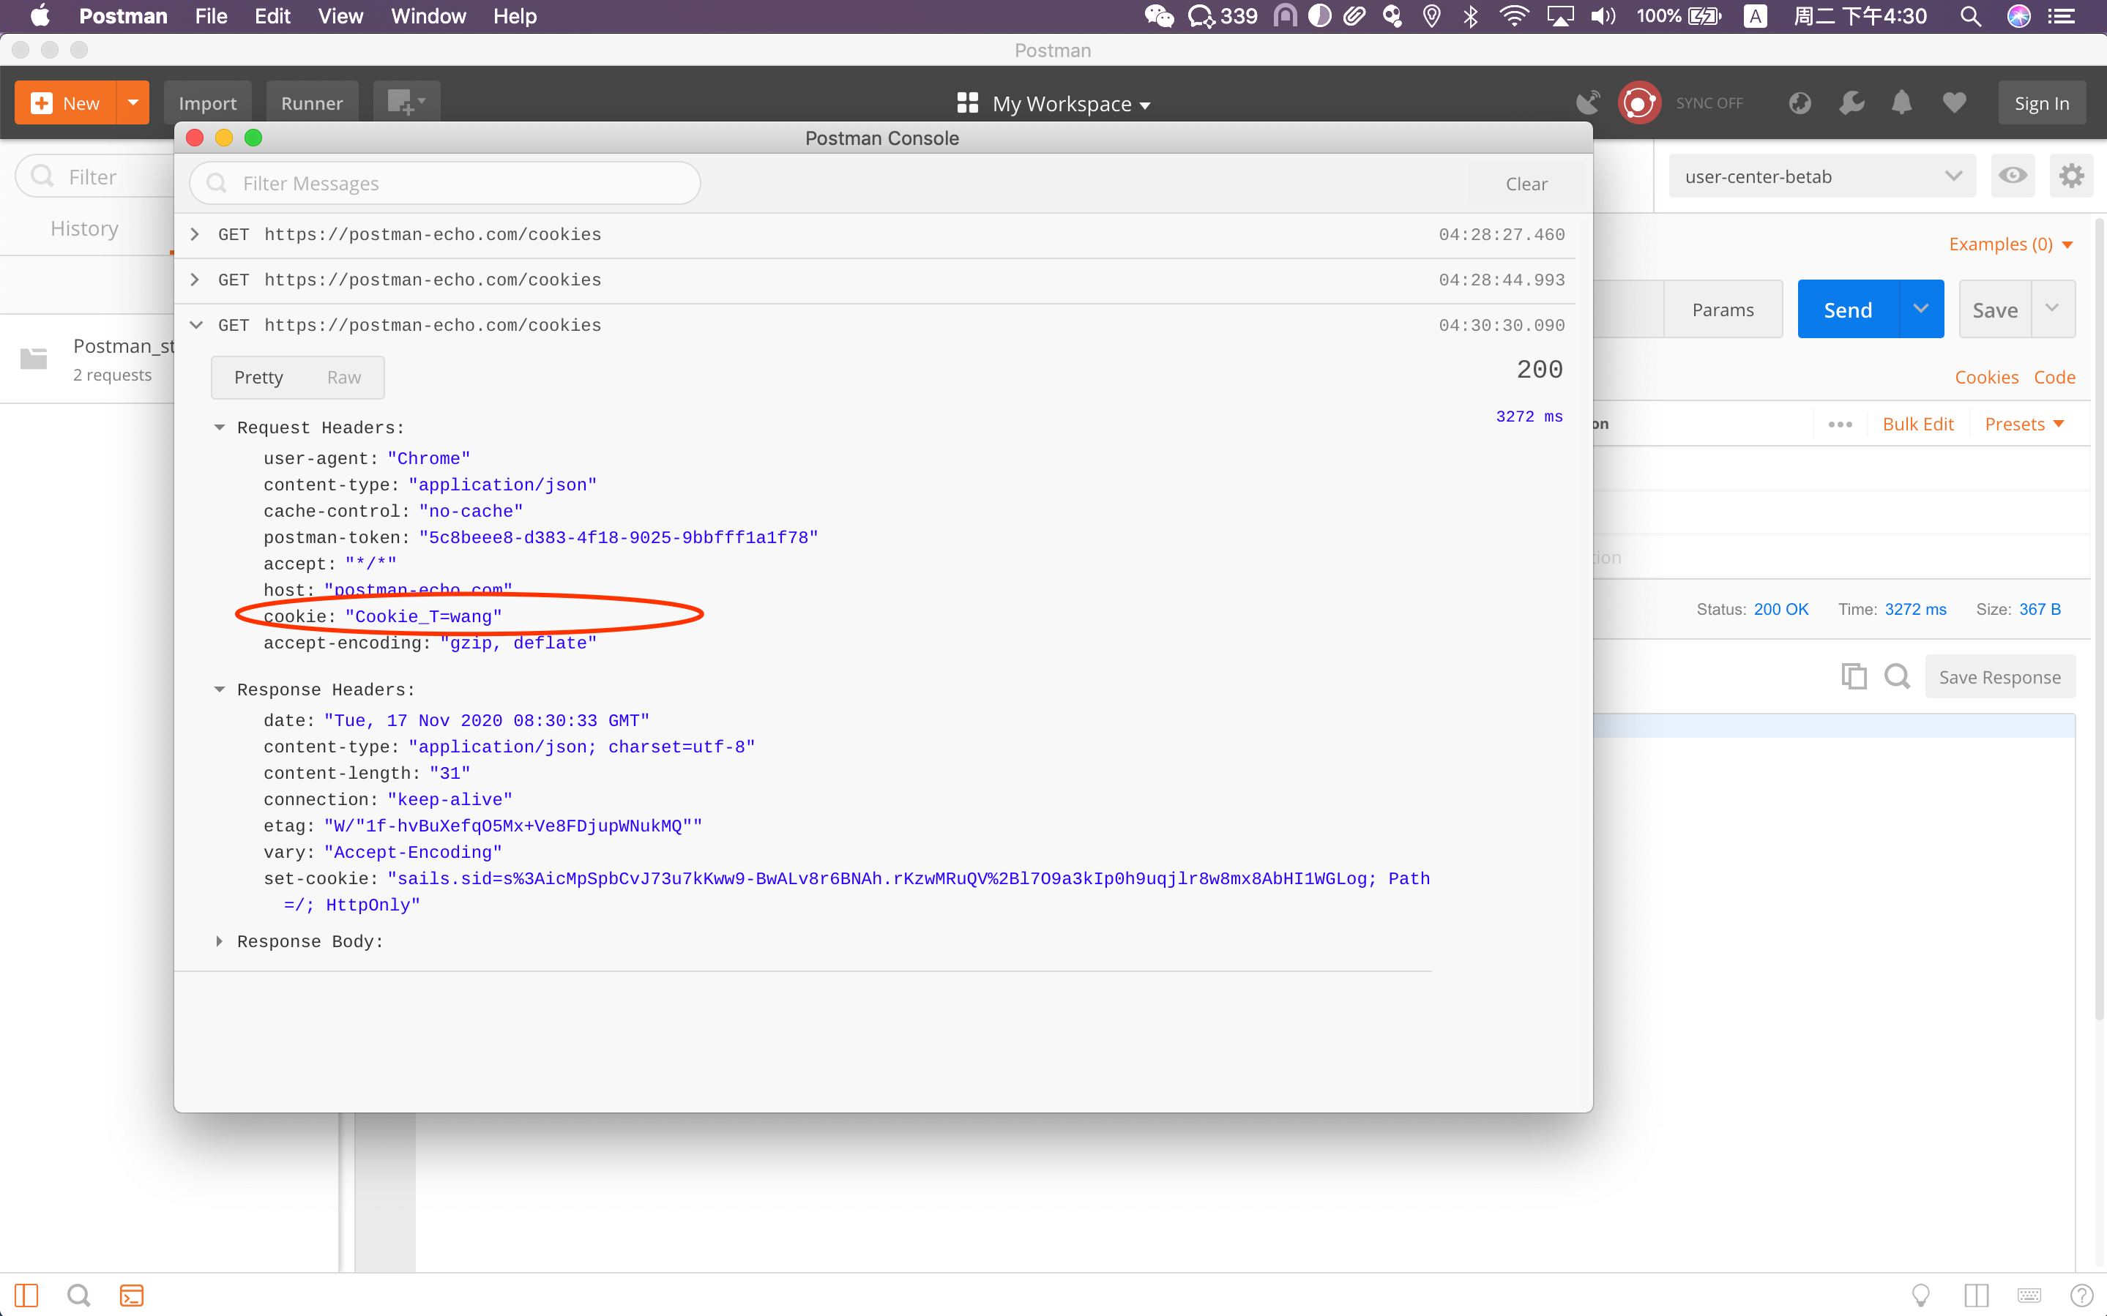Click the volume icon in menu bar
Screen dimensions: 2107x1316
[x=1603, y=17]
